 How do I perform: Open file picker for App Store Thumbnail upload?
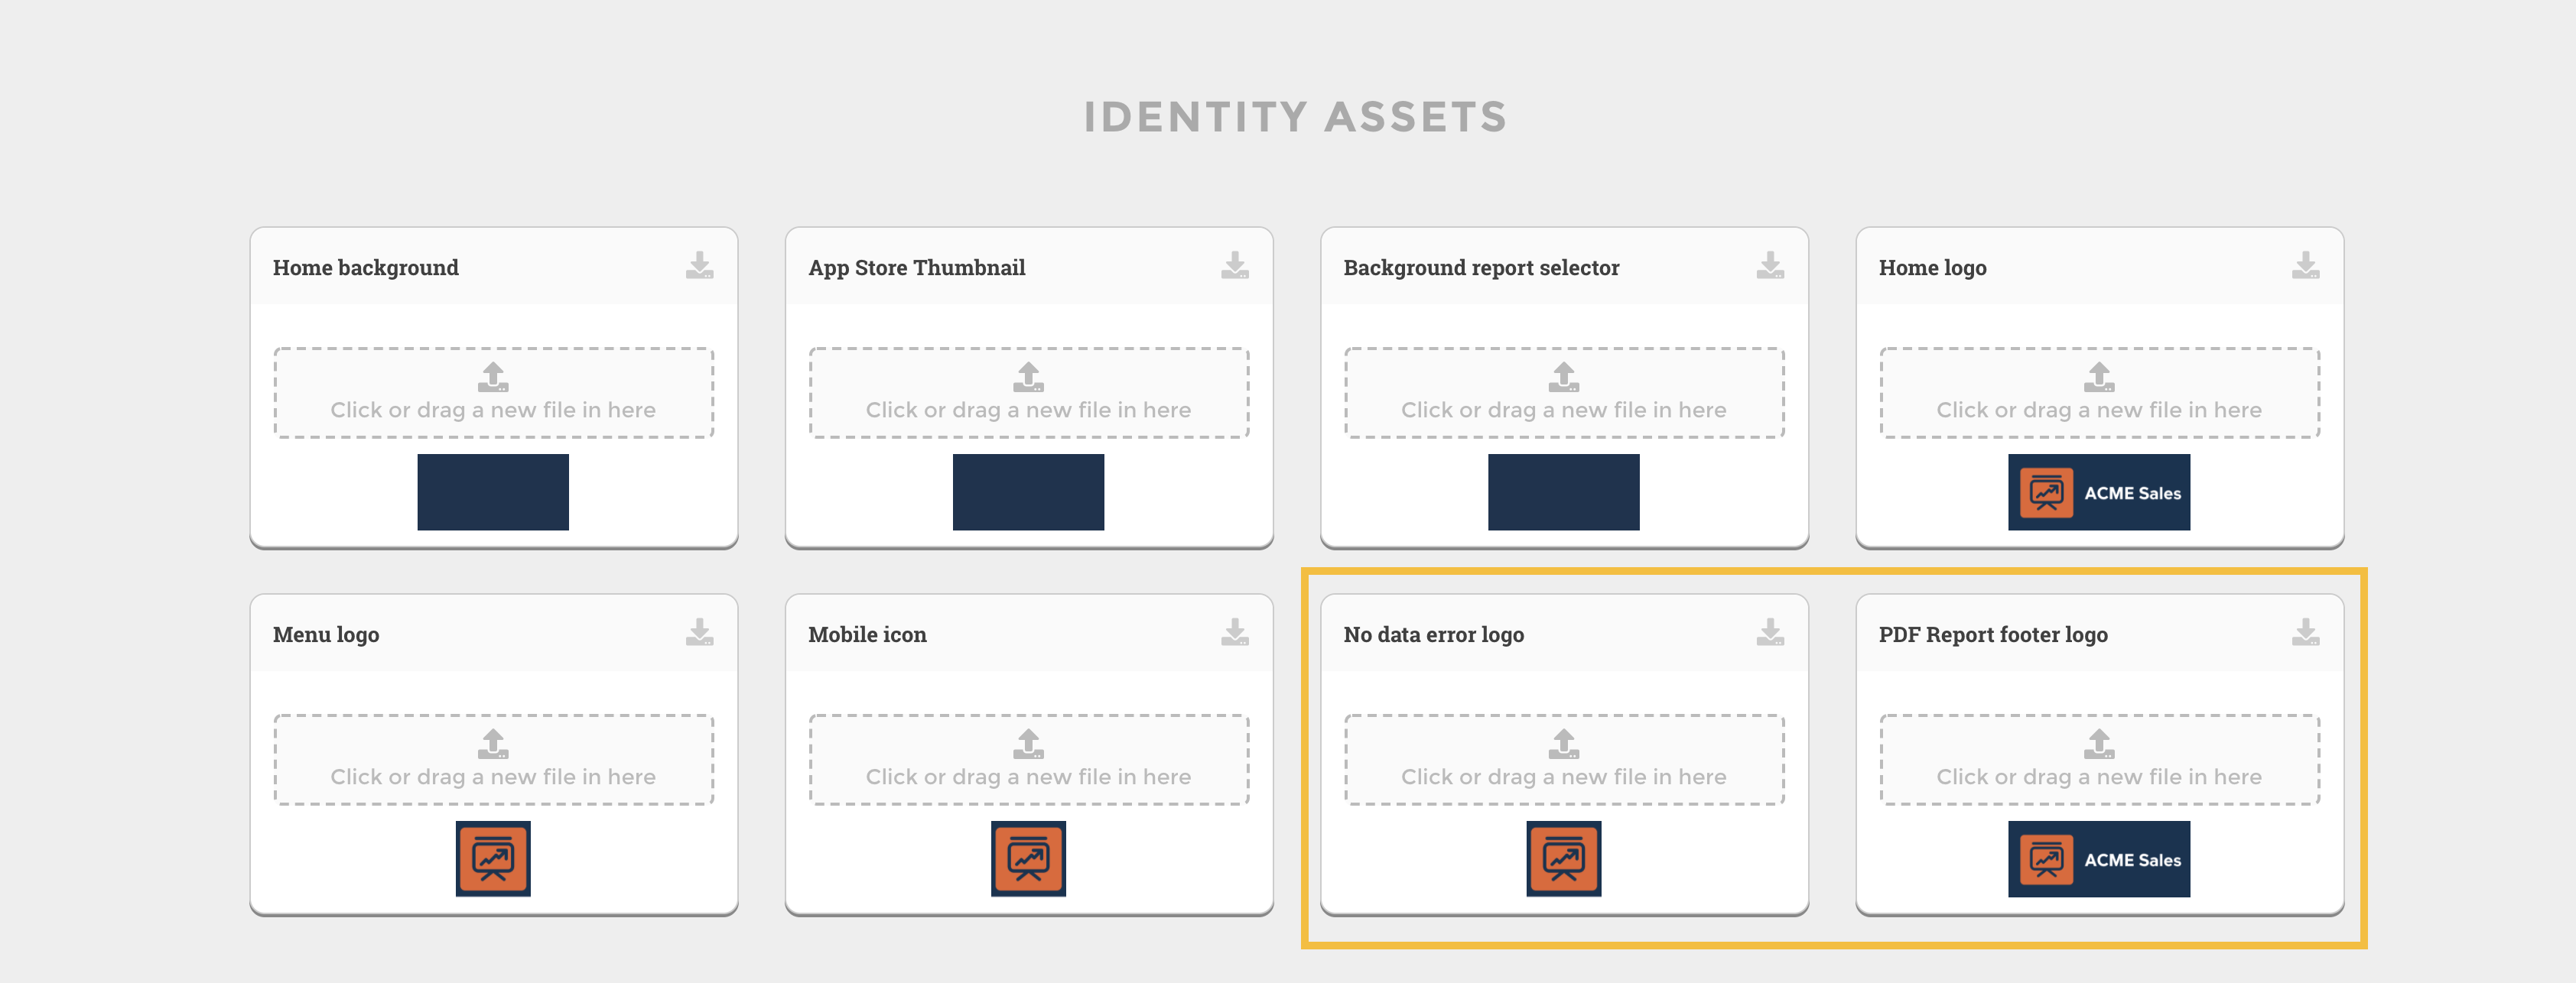1028,394
